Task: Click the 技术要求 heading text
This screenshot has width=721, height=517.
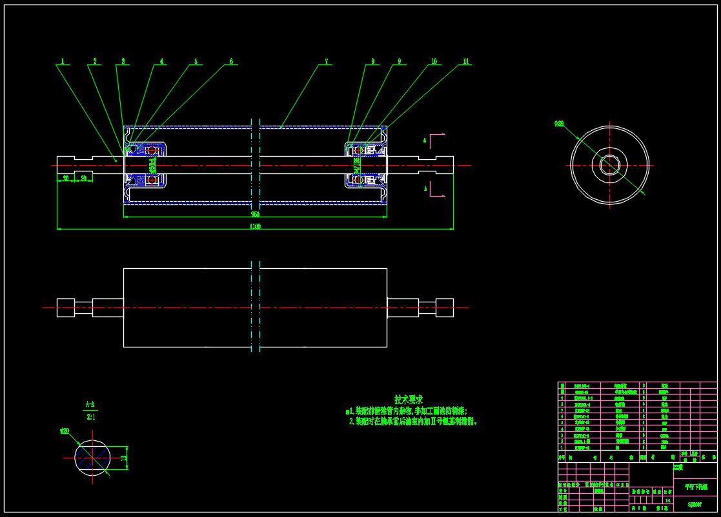Action: (x=409, y=400)
